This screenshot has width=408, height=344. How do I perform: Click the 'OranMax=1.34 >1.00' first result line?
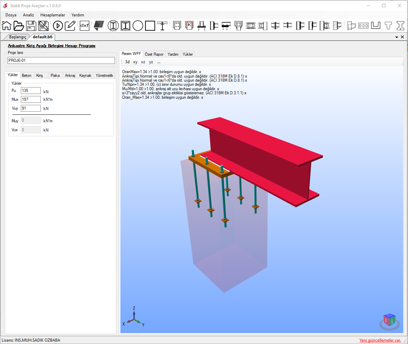(x=161, y=72)
